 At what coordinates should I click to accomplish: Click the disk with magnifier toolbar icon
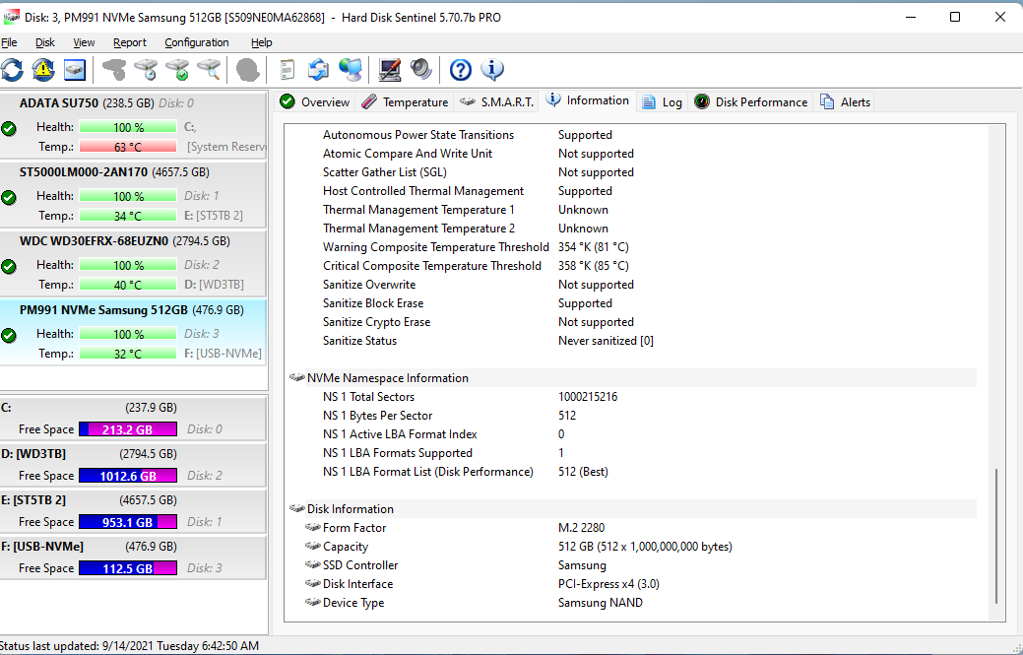[210, 70]
